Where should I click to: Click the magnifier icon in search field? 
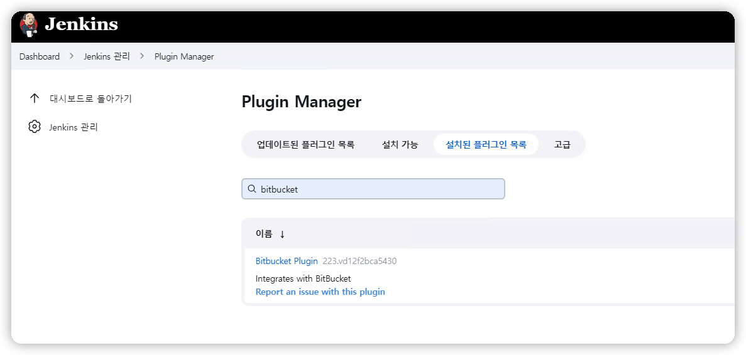(252, 189)
